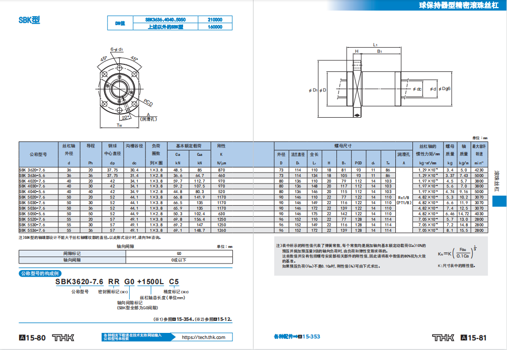Select row name SBK 5020-7.6

click(32, 197)
